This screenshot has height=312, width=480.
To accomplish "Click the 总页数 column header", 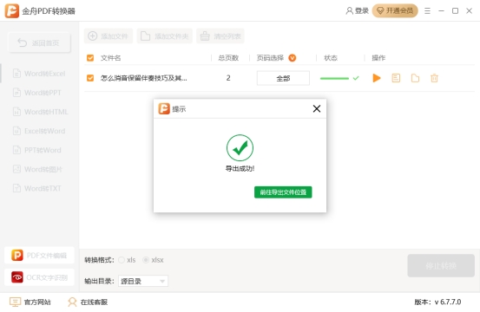I will pyautogui.click(x=228, y=58).
